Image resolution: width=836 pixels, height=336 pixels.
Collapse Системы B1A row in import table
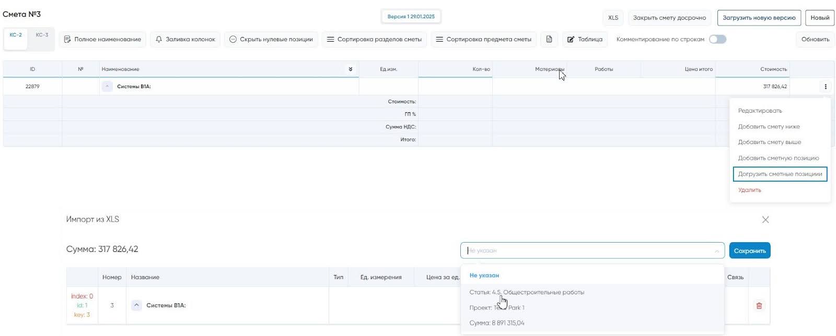[136, 305]
